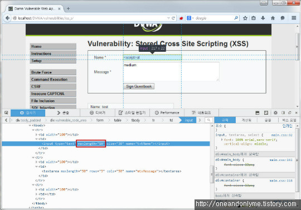The image size is (301, 210).
Task: Open the Setup menu link
Action: point(53,61)
